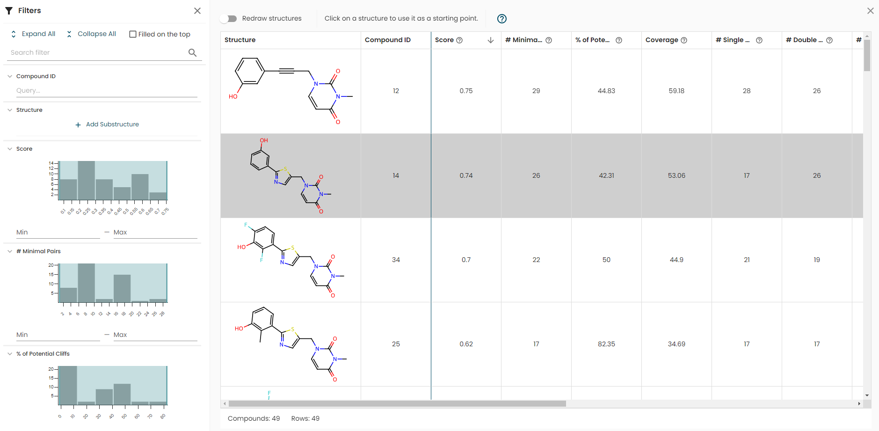
Task: Click the Compound ID Query field
Action: (107, 91)
